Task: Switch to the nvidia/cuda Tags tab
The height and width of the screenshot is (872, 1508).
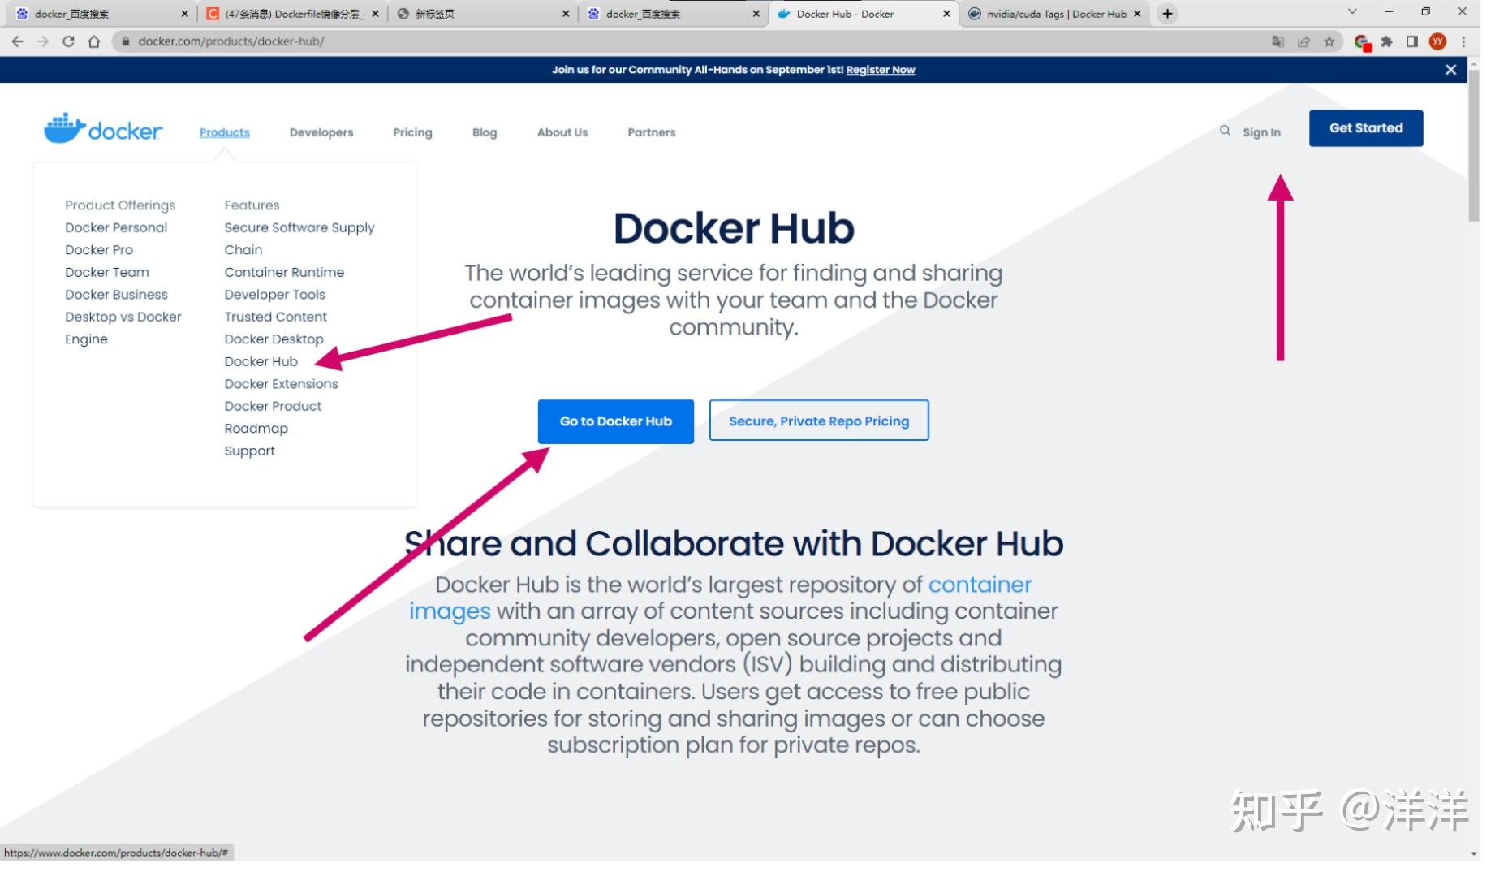Action: coord(1054,14)
